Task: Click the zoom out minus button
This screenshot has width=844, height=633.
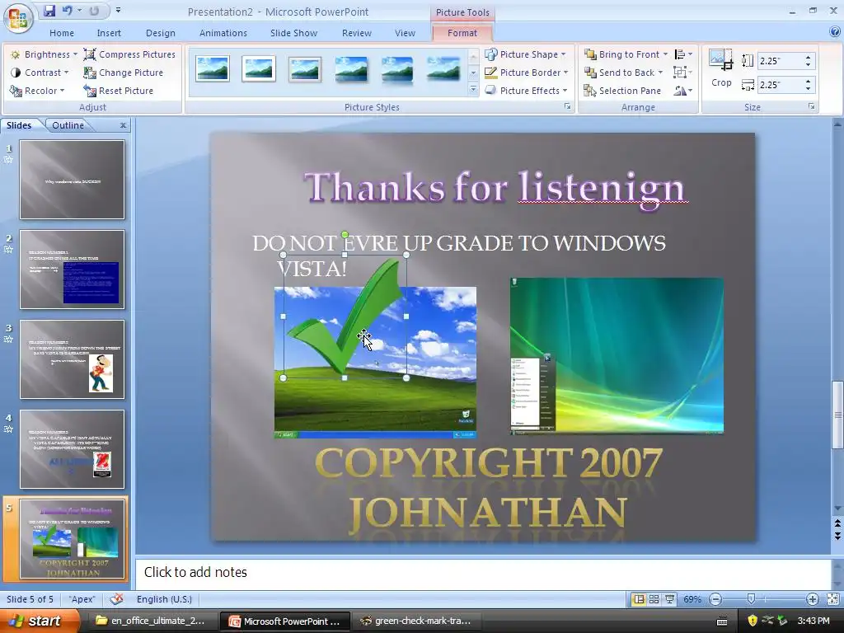Action: click(x=715, y=599)
